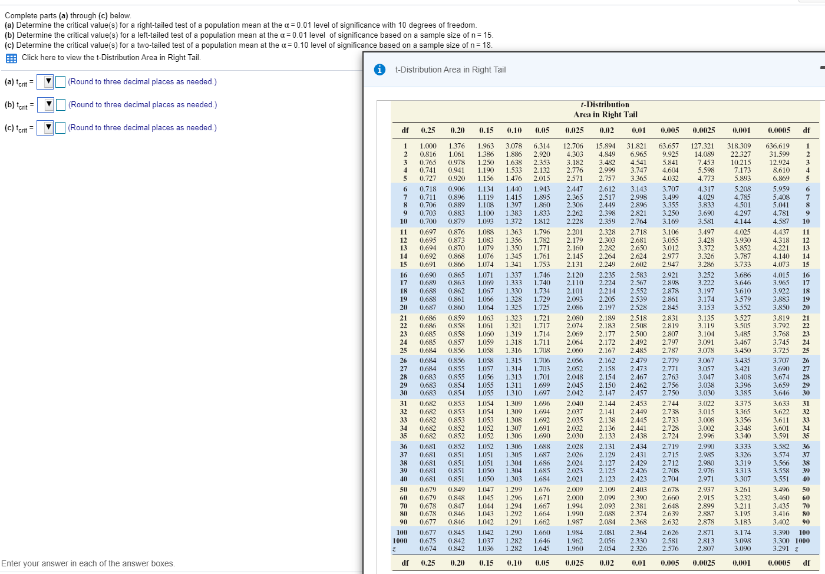825x574 pixels.
Task: Click value 2.457 in the df 30 row
Action: (638, 393)
